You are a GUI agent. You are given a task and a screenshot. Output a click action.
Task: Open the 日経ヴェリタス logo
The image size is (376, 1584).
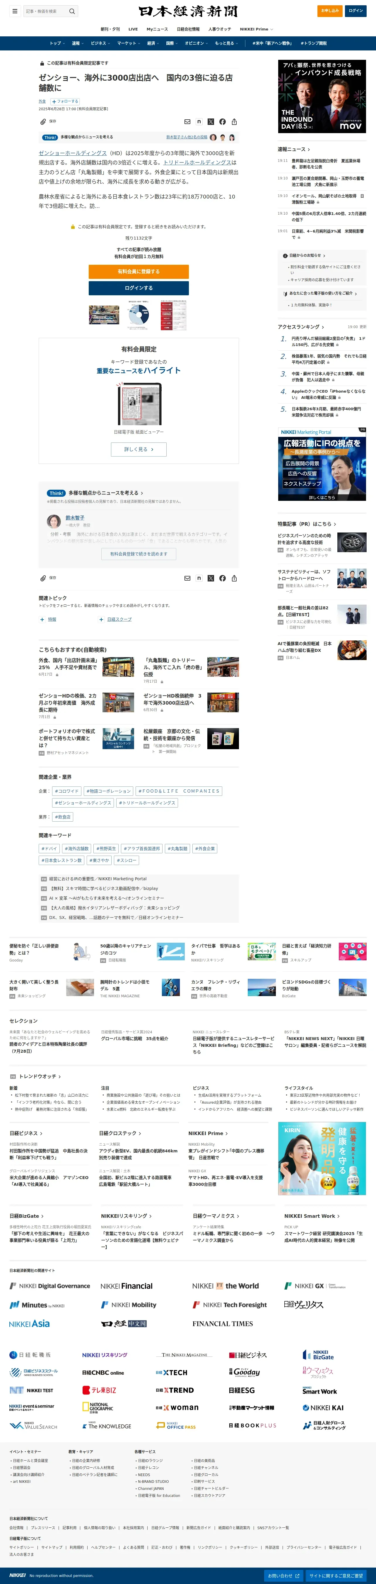coord(303,1304)
